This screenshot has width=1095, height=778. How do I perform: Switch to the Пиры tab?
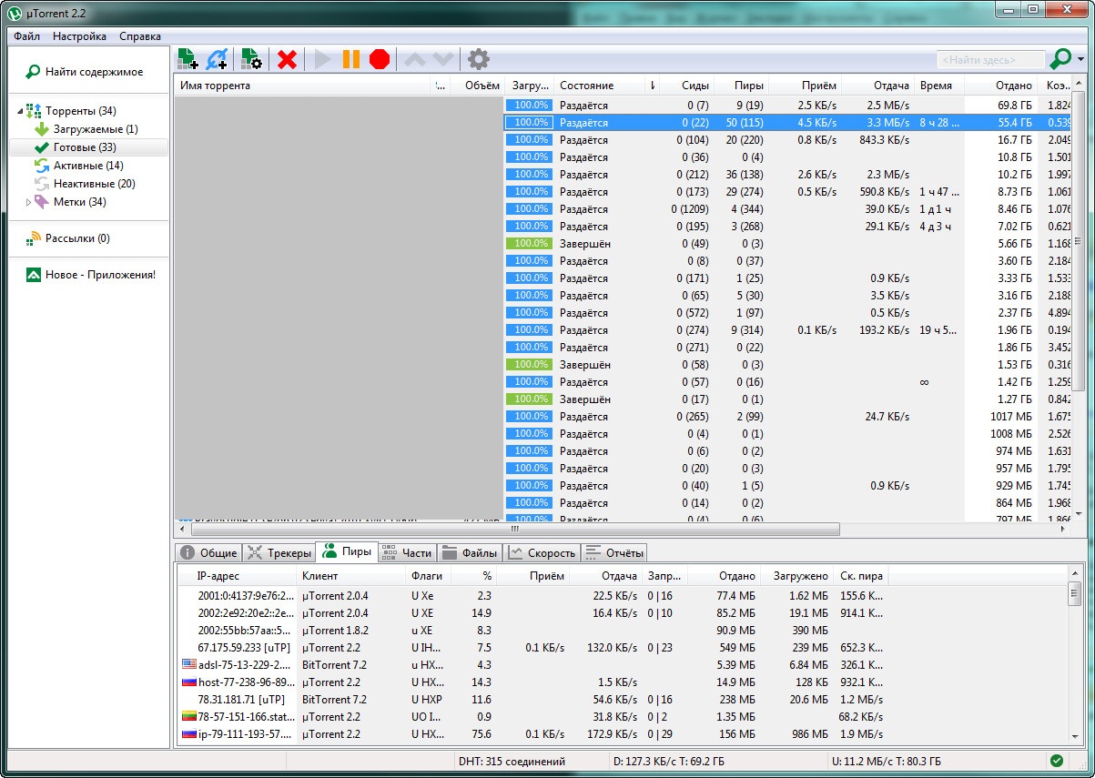click(347, 551)
